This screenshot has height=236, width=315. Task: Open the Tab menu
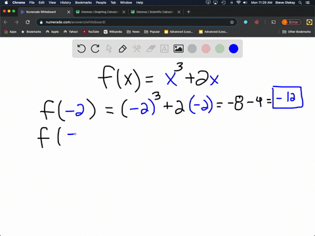(113, 3)
